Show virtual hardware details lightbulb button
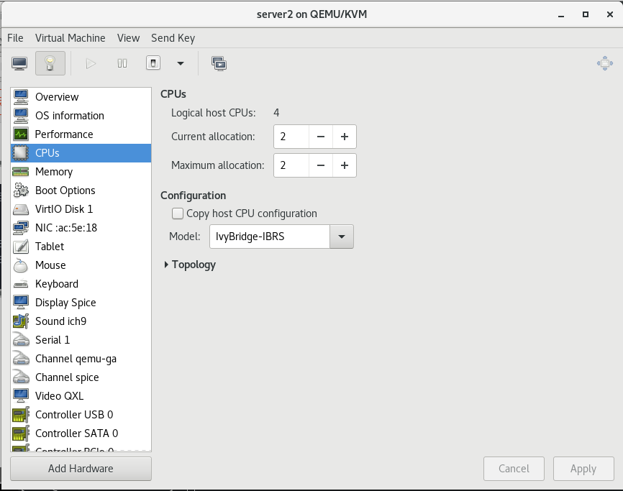This screenshot has height=491, width=623. click(50, 63)
